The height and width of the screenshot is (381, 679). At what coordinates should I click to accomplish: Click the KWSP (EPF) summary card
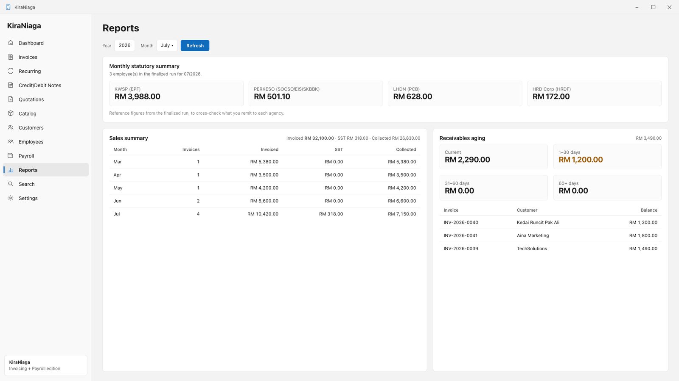(176, 94)
